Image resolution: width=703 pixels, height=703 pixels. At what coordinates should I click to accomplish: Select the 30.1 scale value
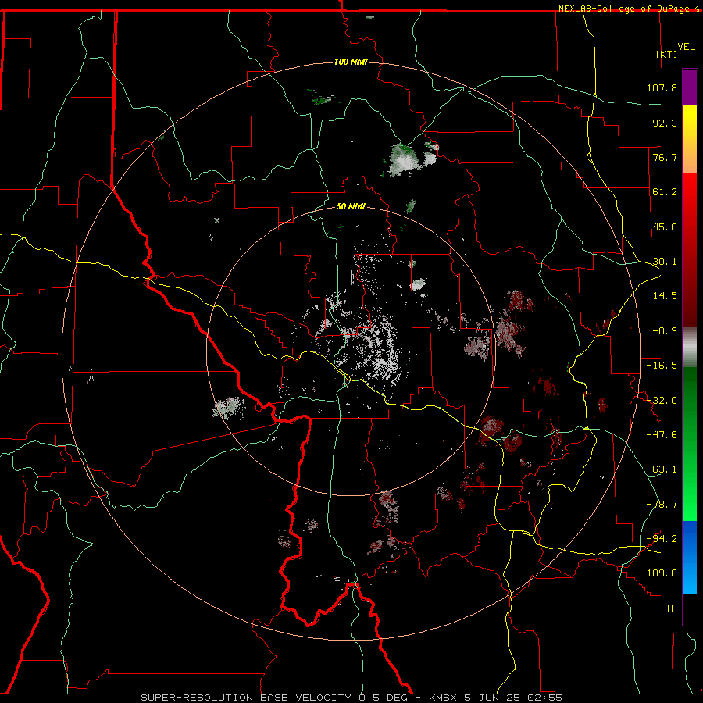665,262
